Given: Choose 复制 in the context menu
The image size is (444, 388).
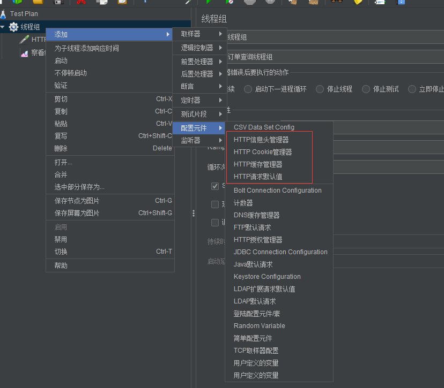Looking at the screenshot, I should [x=110, y=111].
